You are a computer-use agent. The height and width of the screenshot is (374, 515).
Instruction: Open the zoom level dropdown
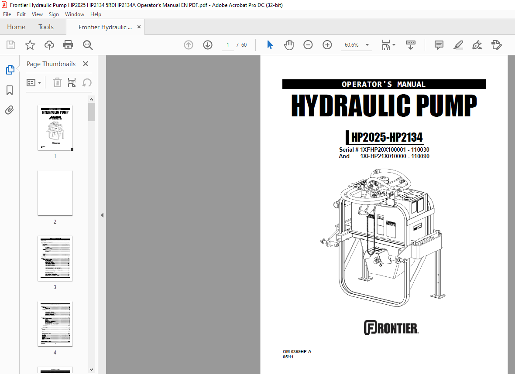367,45
